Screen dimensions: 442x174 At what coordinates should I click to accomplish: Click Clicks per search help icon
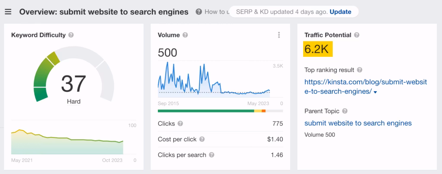pyautogui.click(x=211, y=155)
